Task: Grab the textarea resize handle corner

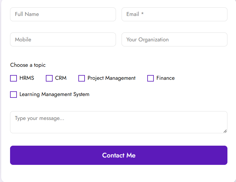Action: 225,131
